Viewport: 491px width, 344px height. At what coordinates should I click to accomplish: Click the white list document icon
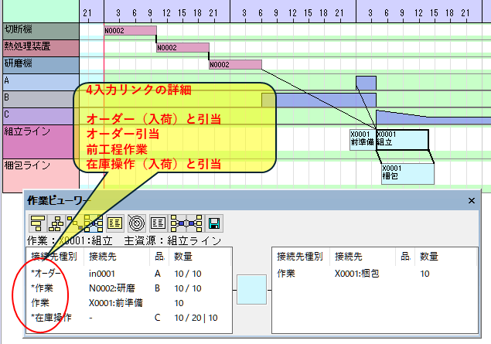[156, 223]
